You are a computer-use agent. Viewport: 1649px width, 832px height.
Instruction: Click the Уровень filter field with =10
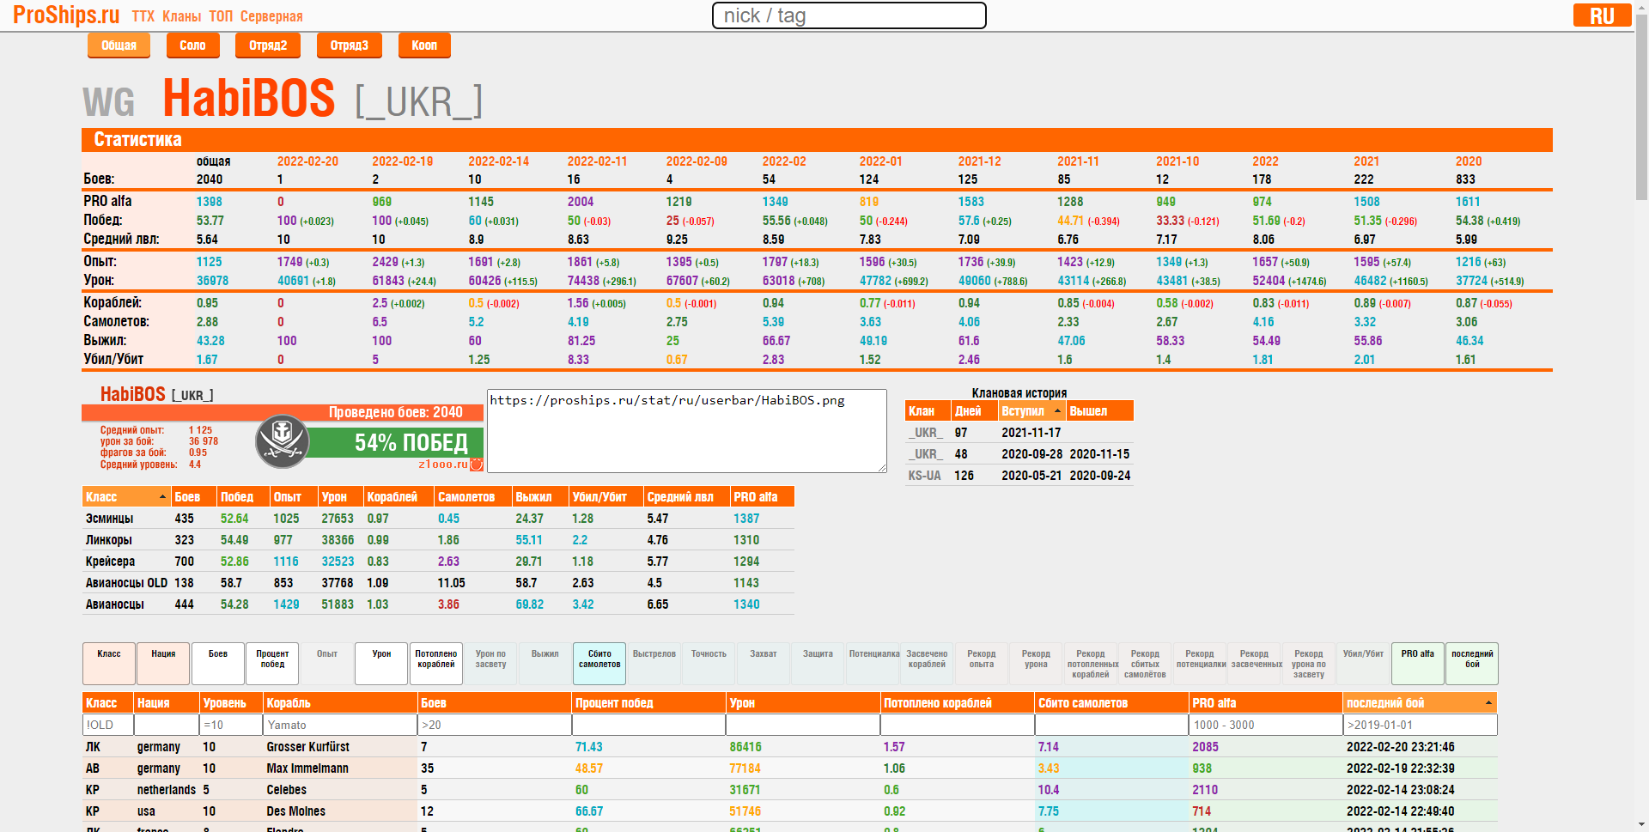coord(231,725)
